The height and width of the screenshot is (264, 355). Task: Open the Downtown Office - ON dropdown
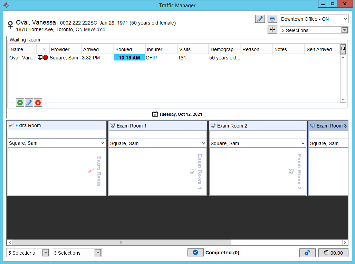point(314,19)
